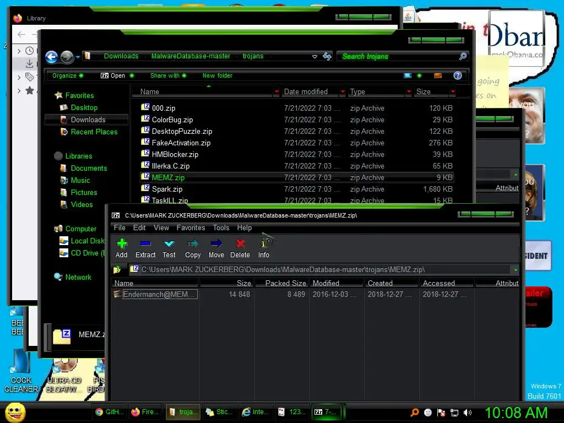Image resolution: width=564 pixels, height=423 pixels.
Task: Click the 7-Zip address path field
Action: coord(320,269)
